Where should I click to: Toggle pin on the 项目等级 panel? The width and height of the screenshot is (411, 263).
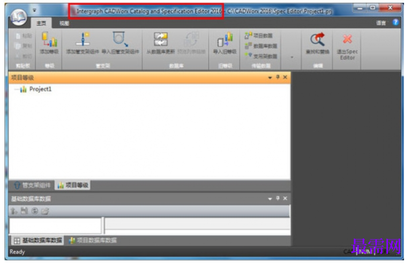(x=278, y=77)
